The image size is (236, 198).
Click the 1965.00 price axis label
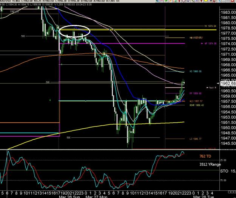(x=228, y=75)
